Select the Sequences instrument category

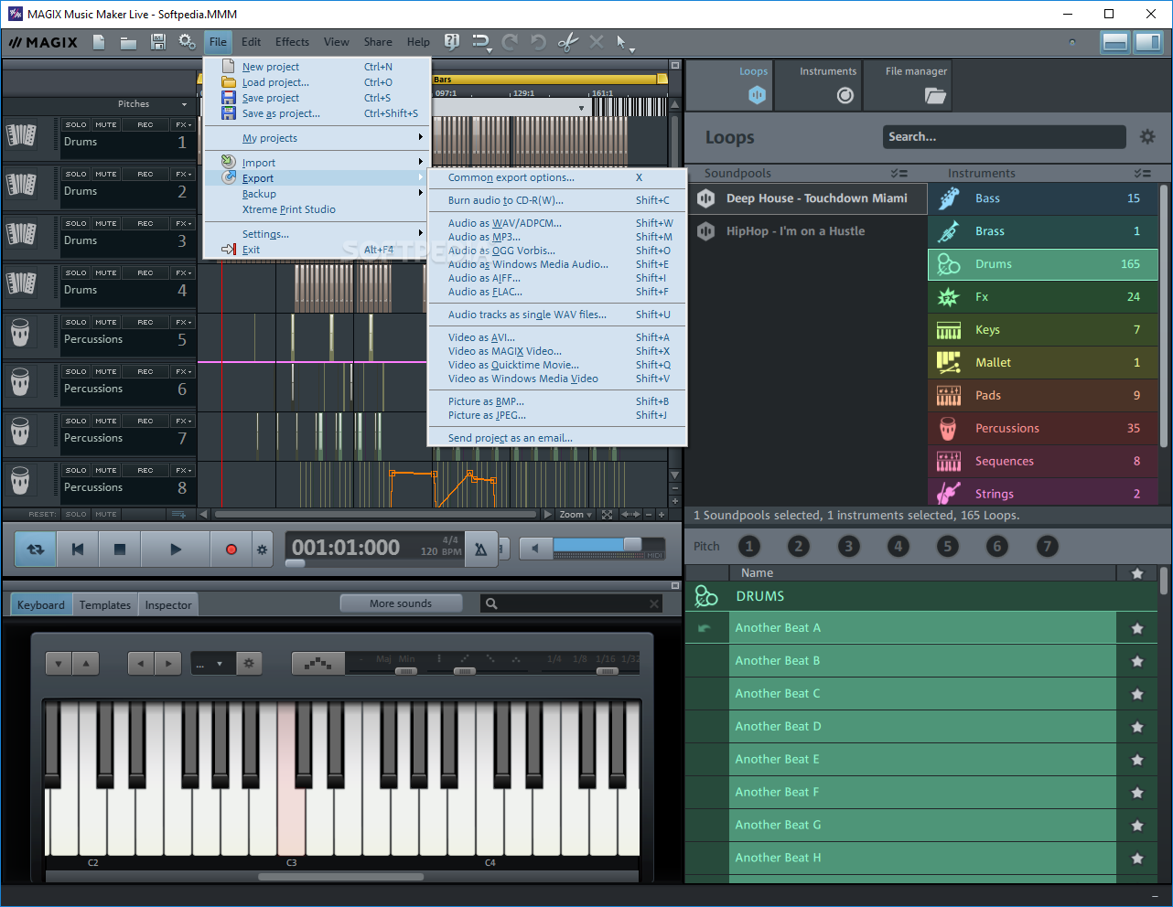tap(1043, 462)
